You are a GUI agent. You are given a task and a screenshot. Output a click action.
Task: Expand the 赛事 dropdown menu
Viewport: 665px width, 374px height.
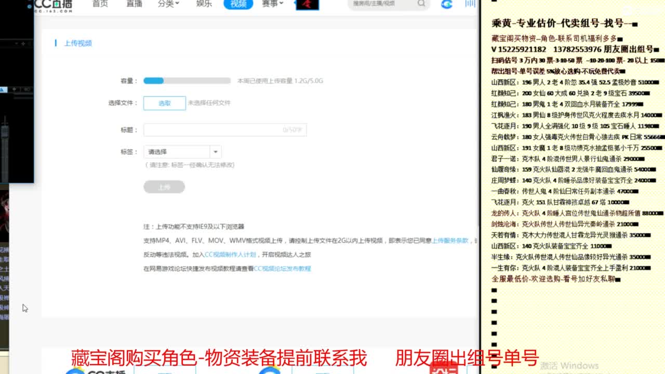click(273, 4)
